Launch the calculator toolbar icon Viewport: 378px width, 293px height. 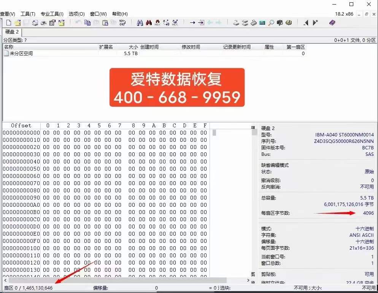pos(262,22)
